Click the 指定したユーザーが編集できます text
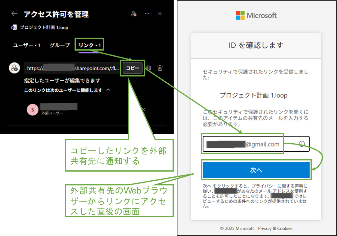337x236 pixels. 62,81
